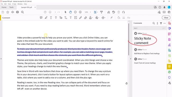Filter comments with funnel icon
The image size is (172, 97).
pos(161,23)
